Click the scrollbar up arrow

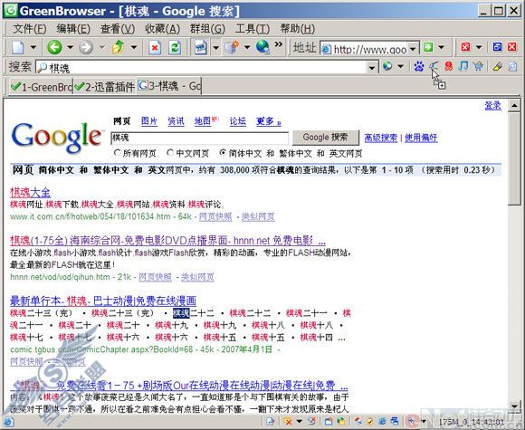click(514, 106)
